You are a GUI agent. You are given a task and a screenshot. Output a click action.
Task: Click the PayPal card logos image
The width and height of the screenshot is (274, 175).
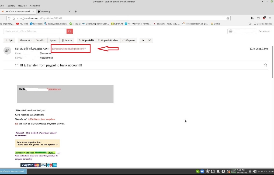pos(39,165)
